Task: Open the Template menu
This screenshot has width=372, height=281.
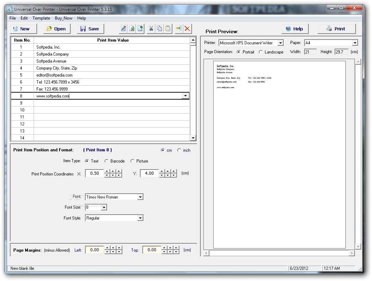Action: point(41,18)
